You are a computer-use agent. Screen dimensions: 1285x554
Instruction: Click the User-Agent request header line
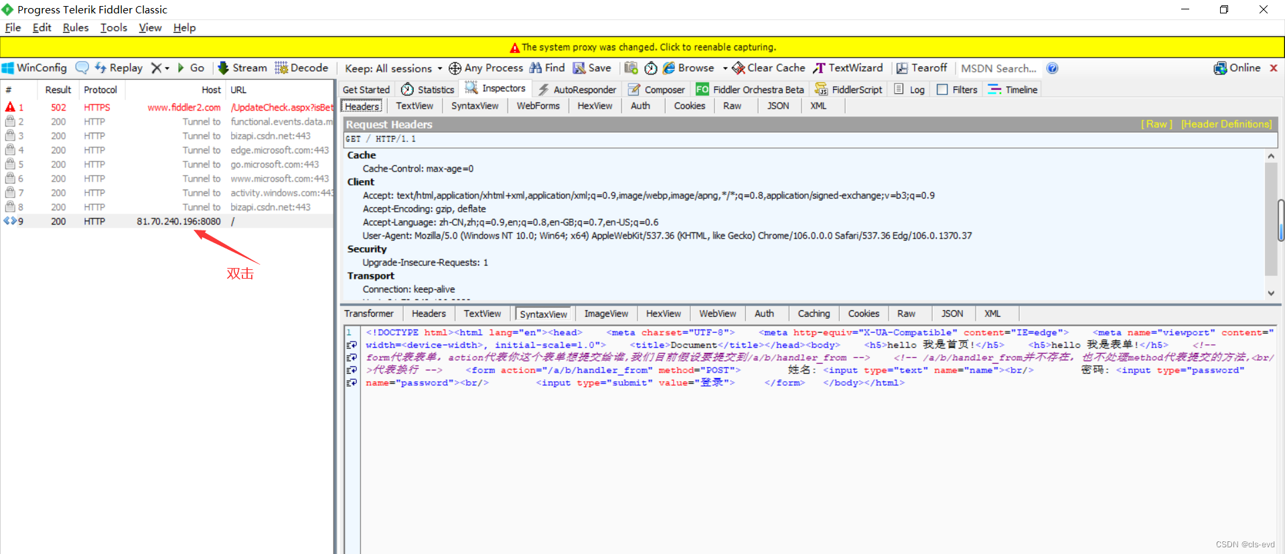[667, 236]
